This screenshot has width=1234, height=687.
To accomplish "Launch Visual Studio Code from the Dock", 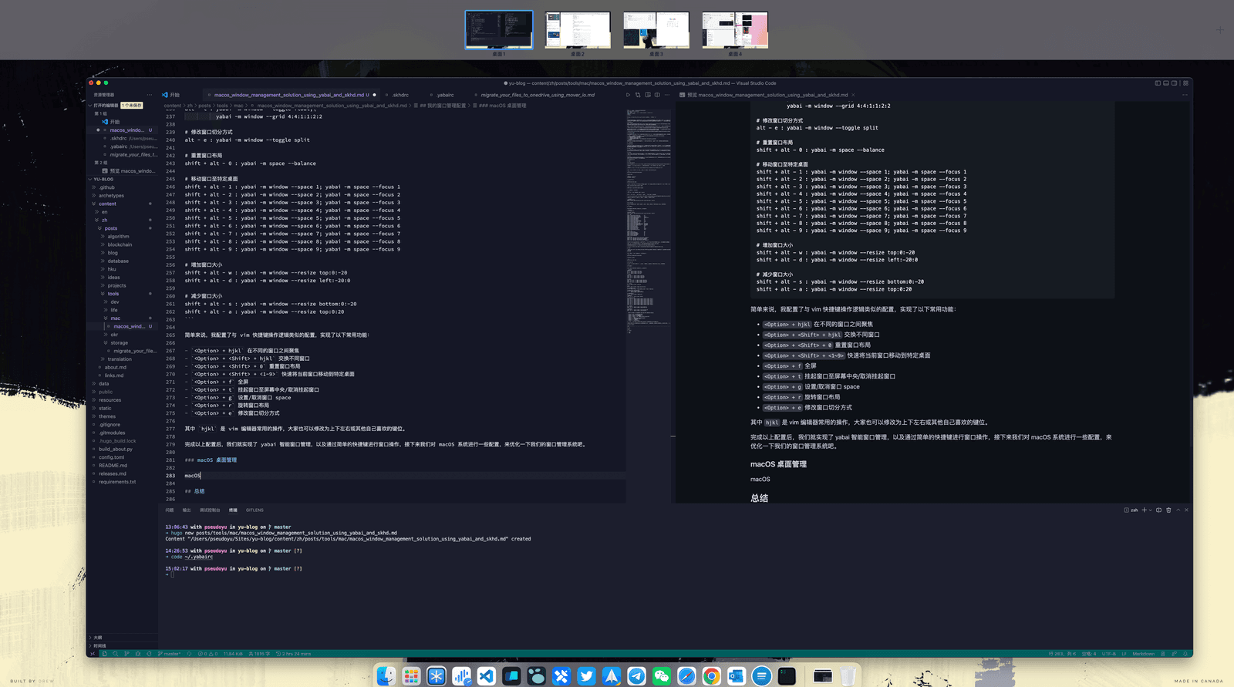I will coord(487,676).
